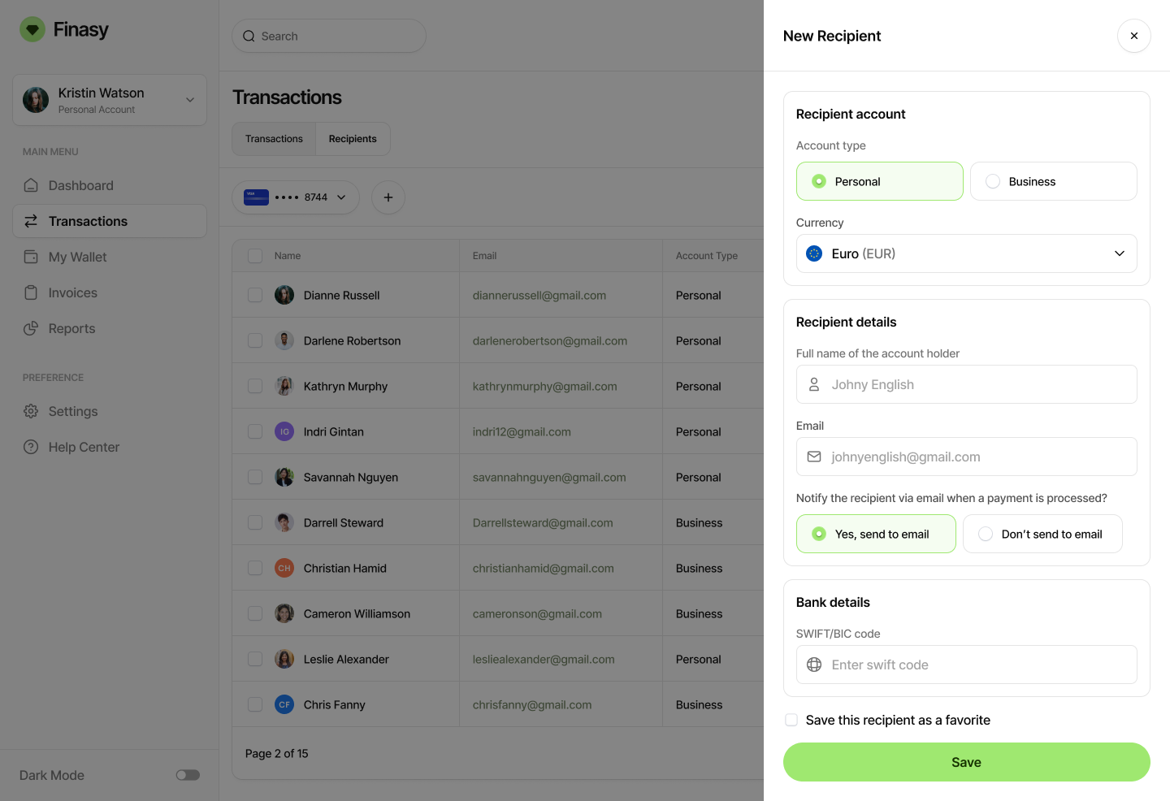Toggle the Dark Mode switch
Screen dimensions: 1170x801
click(x=188, y=775)
